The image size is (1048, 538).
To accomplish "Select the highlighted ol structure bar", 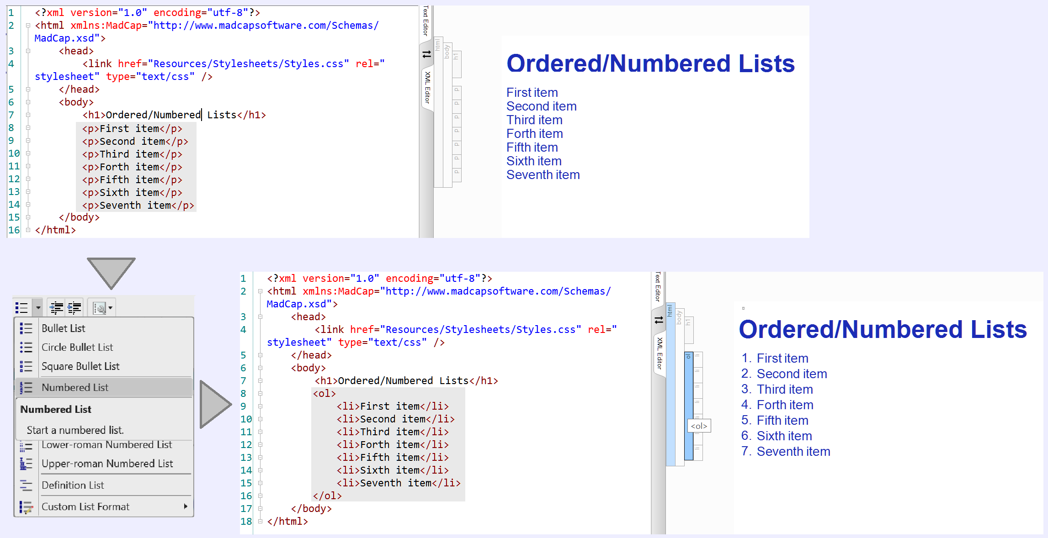I will click(x=688, y=406).
